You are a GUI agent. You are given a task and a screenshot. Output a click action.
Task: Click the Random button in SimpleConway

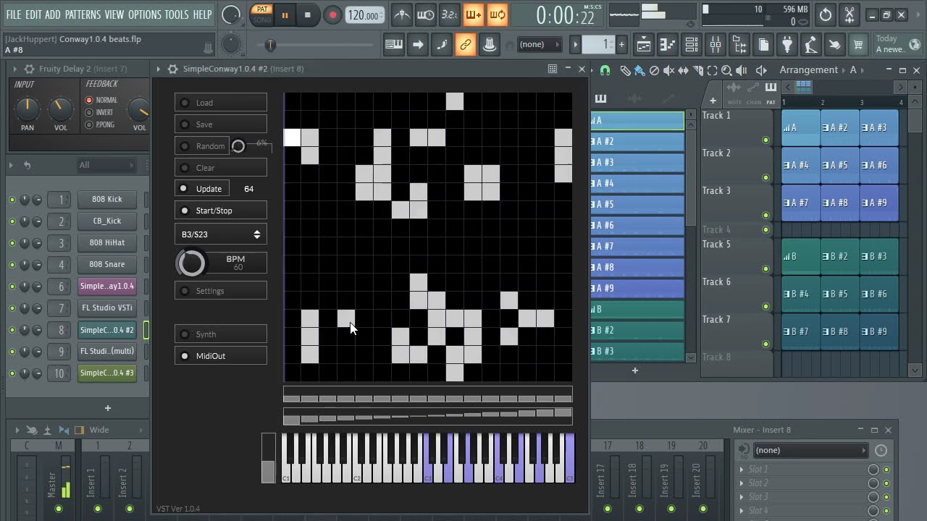pos(202,146)
